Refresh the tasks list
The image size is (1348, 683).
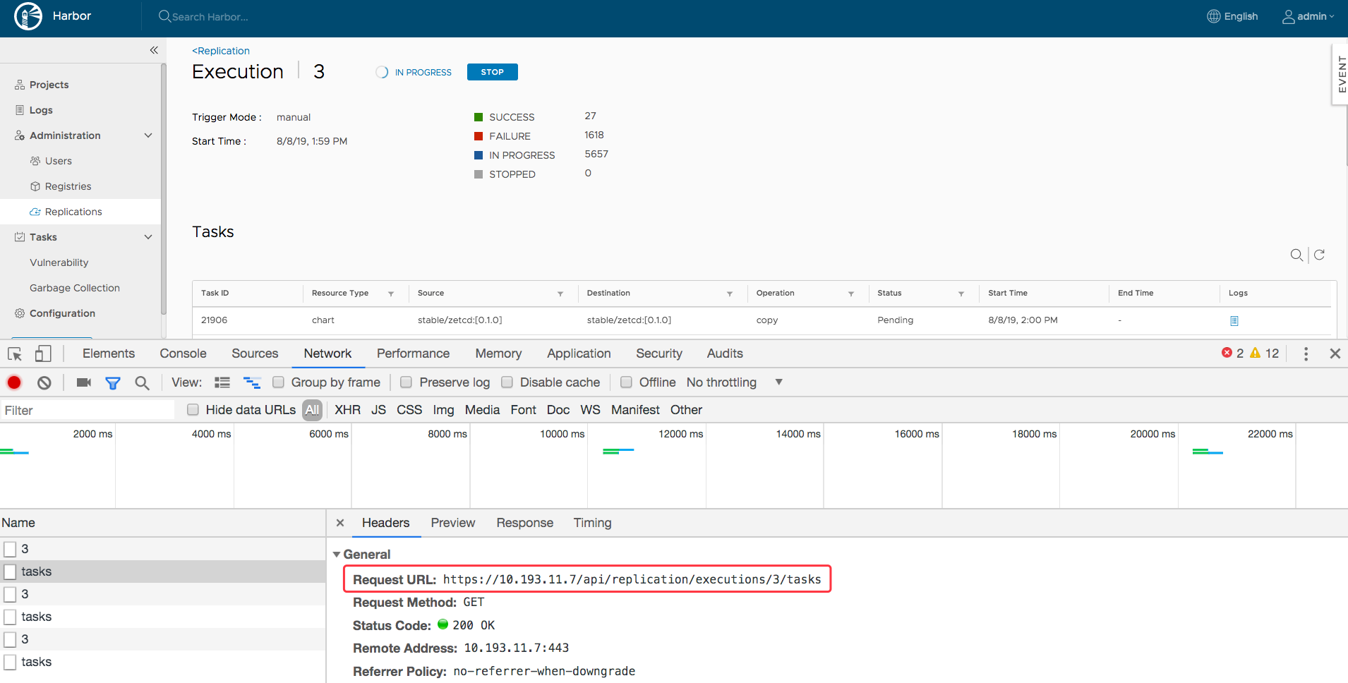click(1319, 255)
